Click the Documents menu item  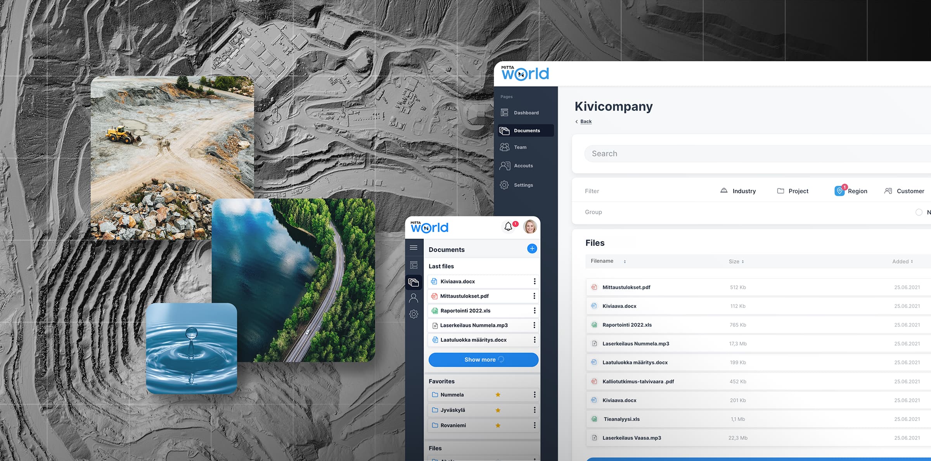click(524, 130)
